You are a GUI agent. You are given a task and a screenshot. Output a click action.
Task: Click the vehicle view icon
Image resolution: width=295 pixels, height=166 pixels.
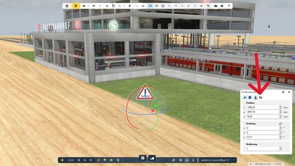point(169,6)
